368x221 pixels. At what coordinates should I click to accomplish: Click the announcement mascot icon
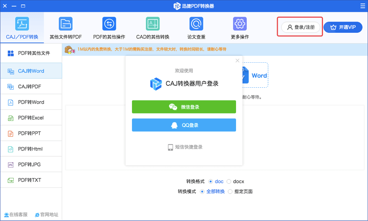click(x=70, y=49)
